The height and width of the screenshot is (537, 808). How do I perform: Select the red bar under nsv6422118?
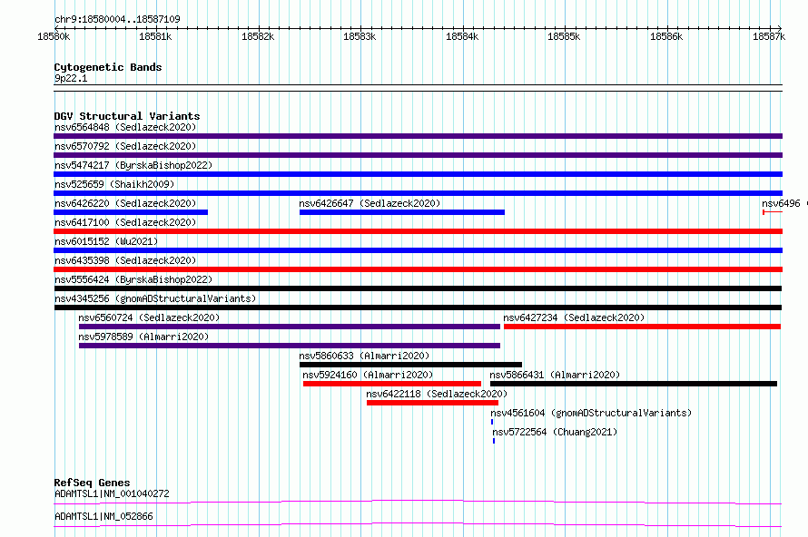pyautogui.click(x=432, y=403)
